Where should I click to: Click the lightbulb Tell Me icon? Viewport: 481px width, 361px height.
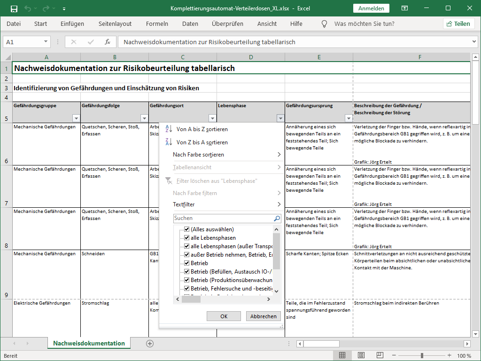click(x=324, y=24)
